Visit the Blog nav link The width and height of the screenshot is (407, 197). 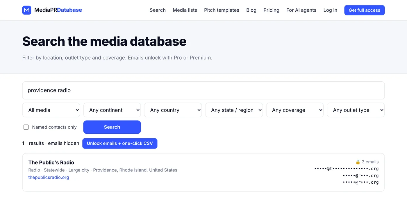tap(251, 10)
